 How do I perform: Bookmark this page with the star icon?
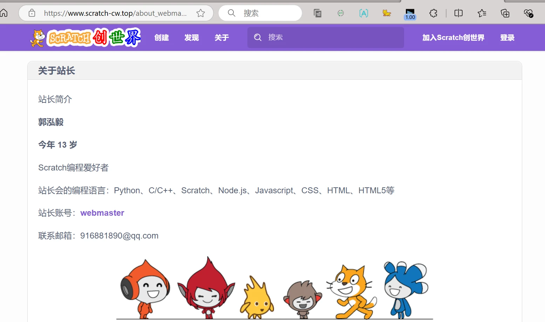[x=200, y=13]
